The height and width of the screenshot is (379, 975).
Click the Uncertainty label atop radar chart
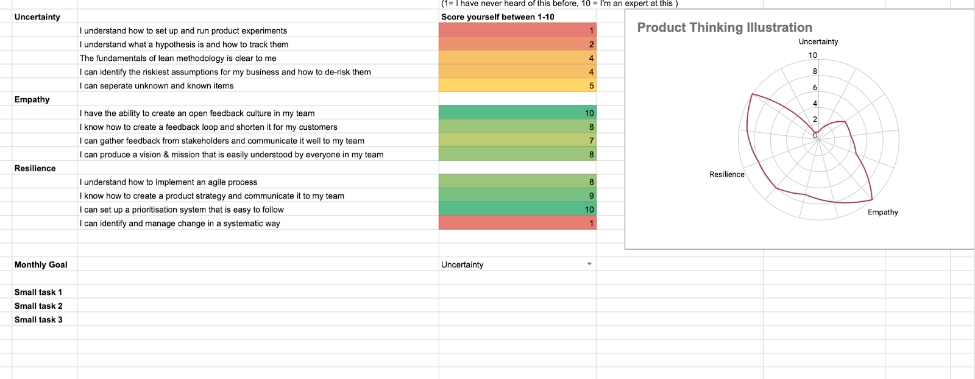(818, 41)
